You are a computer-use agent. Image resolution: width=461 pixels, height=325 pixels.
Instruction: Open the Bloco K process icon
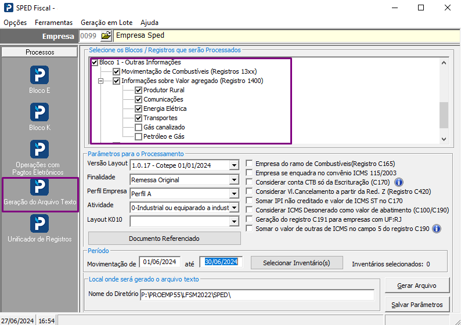tap(39, 112)
